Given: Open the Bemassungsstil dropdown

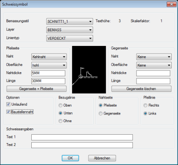Looking at the screenshot, I should click(70, 21).
